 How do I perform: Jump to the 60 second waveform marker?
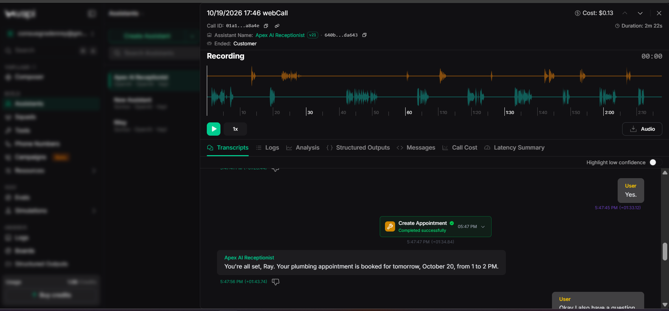409,112
